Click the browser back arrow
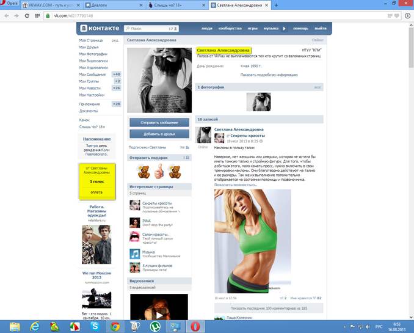 coord(7,16)
